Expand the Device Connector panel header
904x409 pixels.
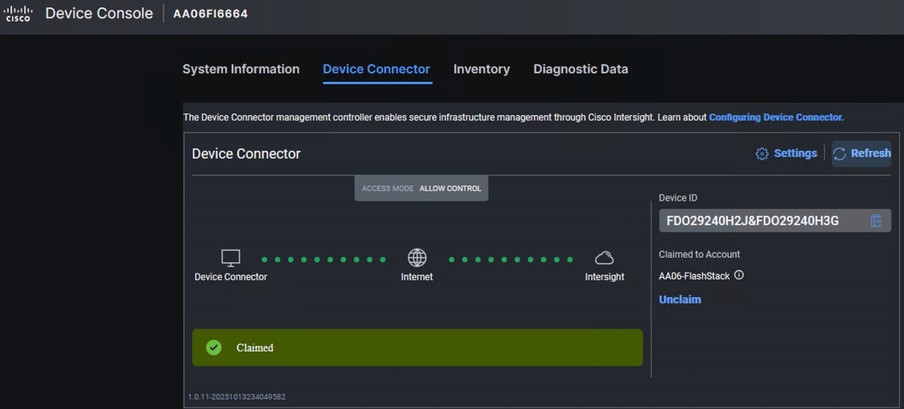tap(246, 153)
